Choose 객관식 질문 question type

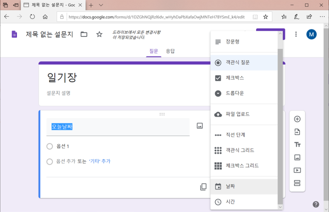(244, 63)
